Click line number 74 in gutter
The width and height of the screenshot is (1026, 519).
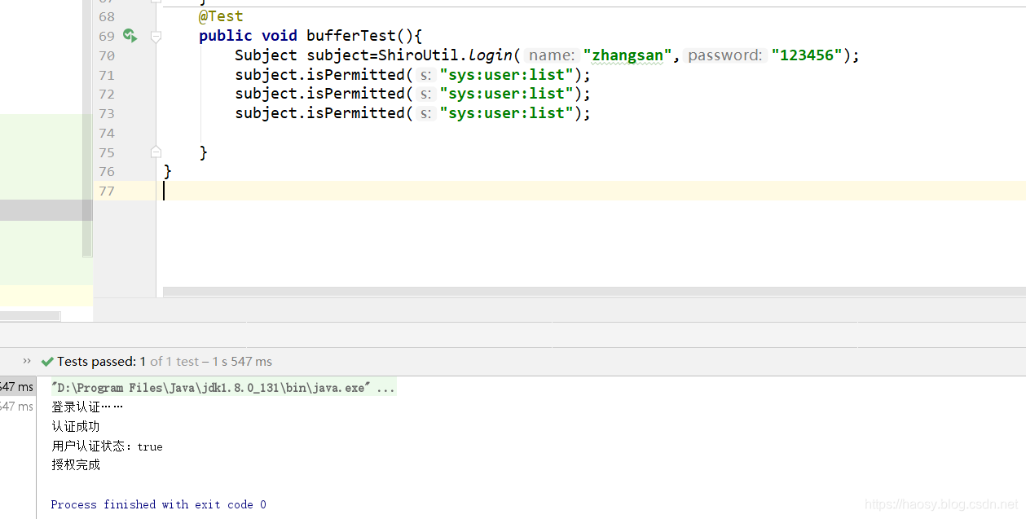107,133
